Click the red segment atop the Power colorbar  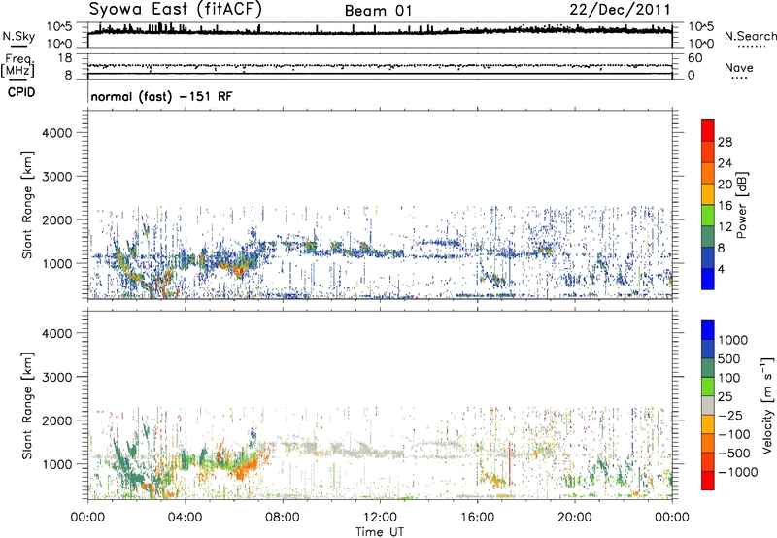click(708, 130)
